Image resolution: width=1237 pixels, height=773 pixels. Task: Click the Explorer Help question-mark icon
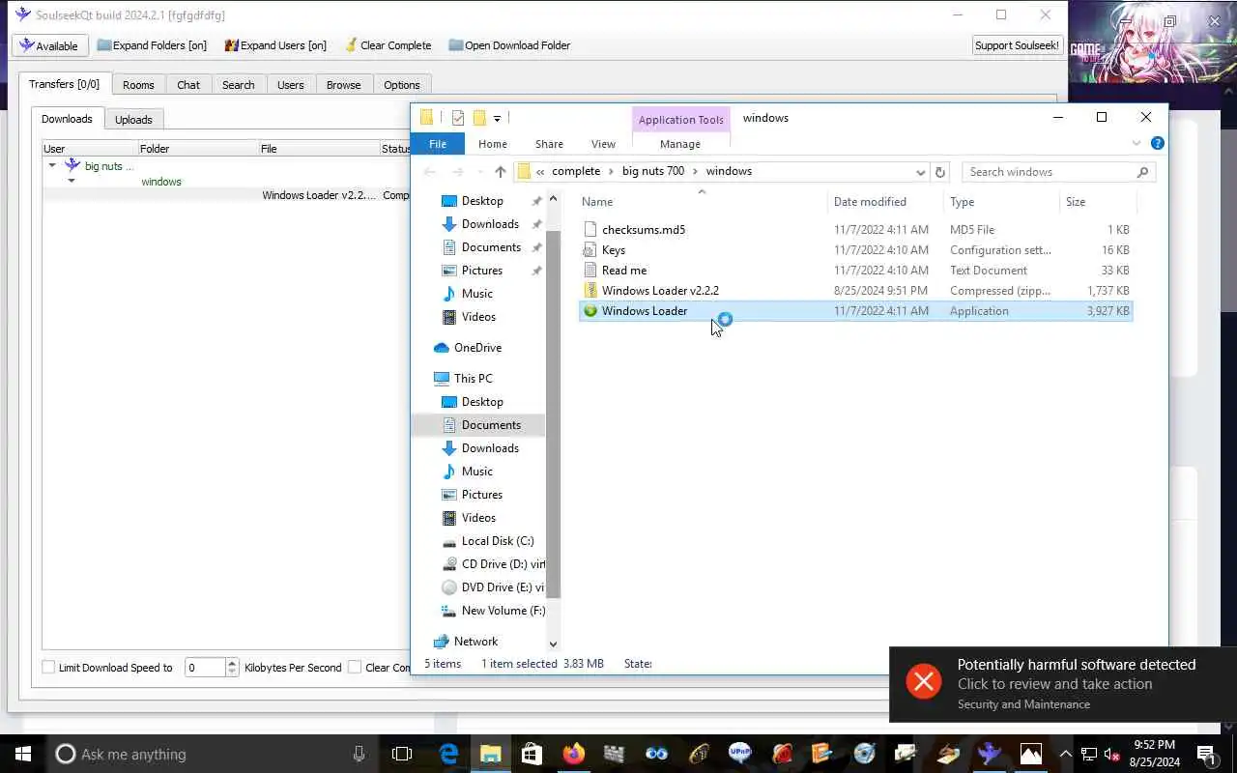pyautogui.click(x=1157, y=143)
